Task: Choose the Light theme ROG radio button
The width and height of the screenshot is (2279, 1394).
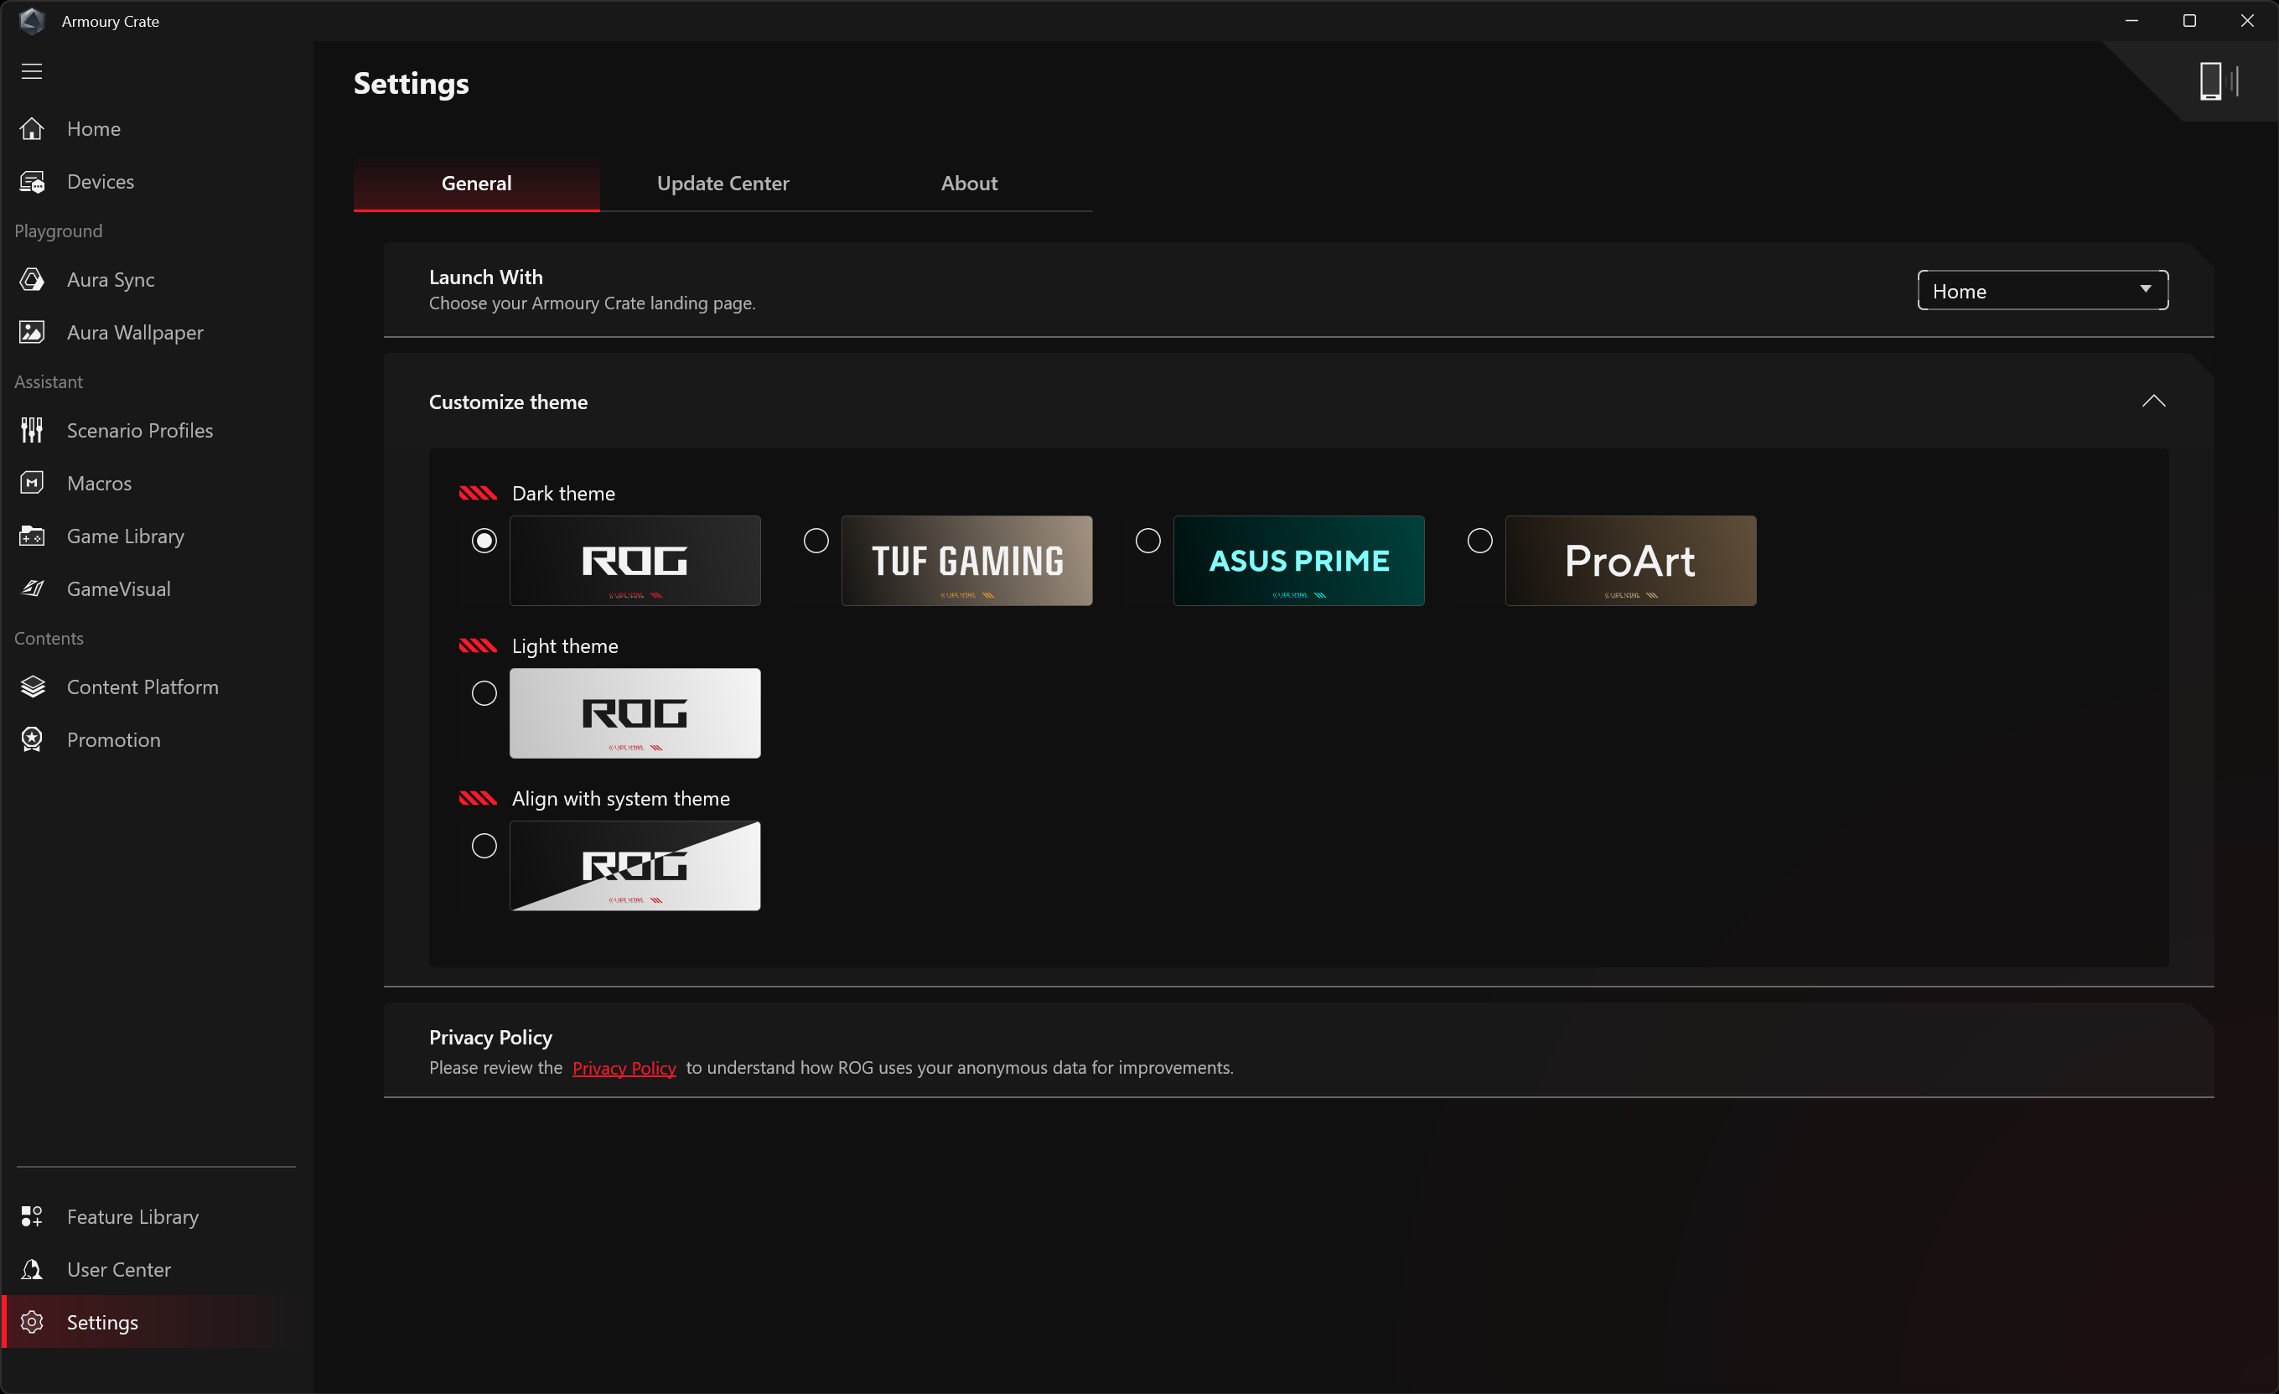Action: coord(484,693)
